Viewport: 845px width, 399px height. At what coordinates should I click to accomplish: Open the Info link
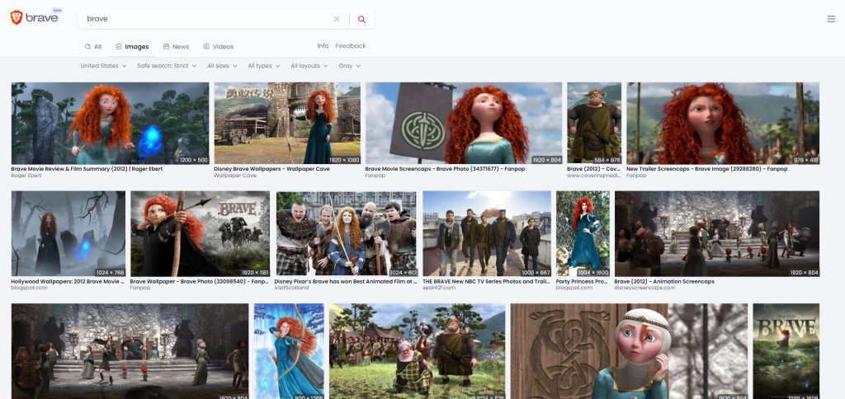(x=323, y=46)
